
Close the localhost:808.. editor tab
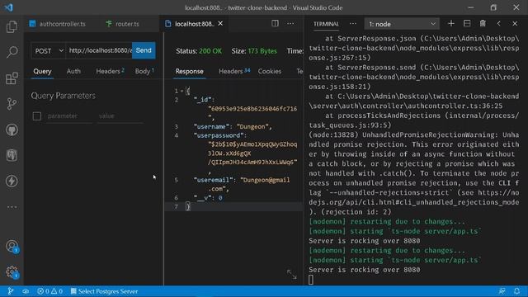[x=220, y=24]
